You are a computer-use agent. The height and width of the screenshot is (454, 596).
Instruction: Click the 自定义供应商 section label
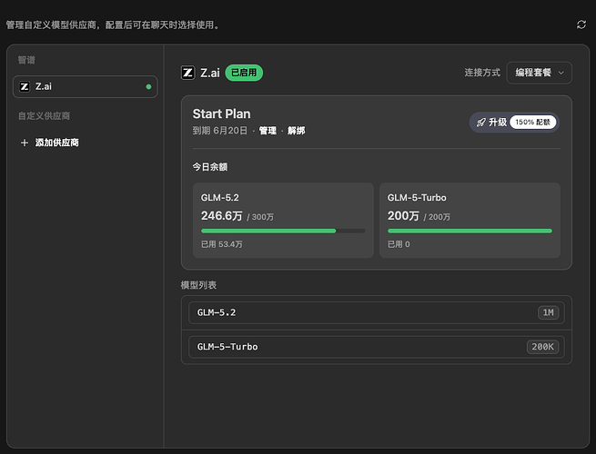coord(44,116)
